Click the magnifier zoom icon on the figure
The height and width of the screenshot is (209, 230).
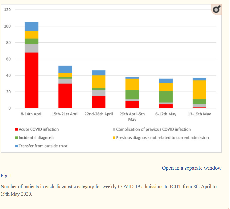tap(216, 10)
